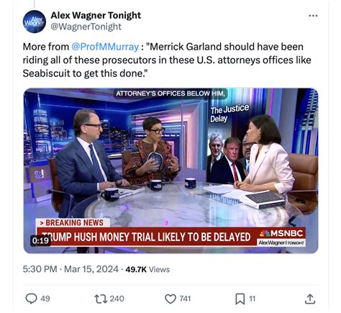Click the @WagnerTonight handle

[86, 27]
